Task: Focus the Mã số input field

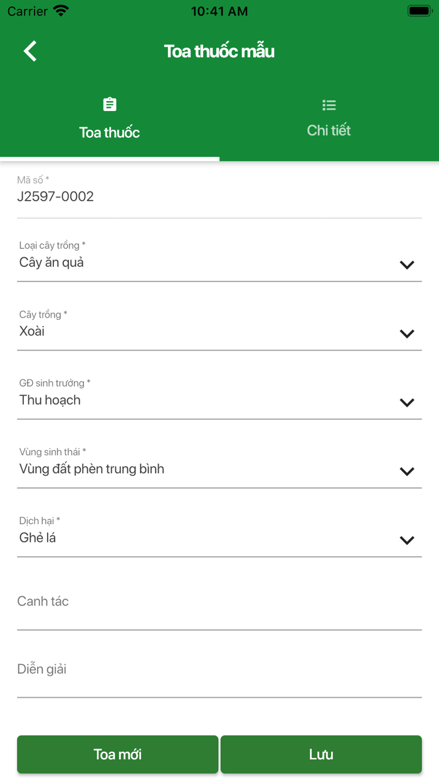Action: [219, 197]
